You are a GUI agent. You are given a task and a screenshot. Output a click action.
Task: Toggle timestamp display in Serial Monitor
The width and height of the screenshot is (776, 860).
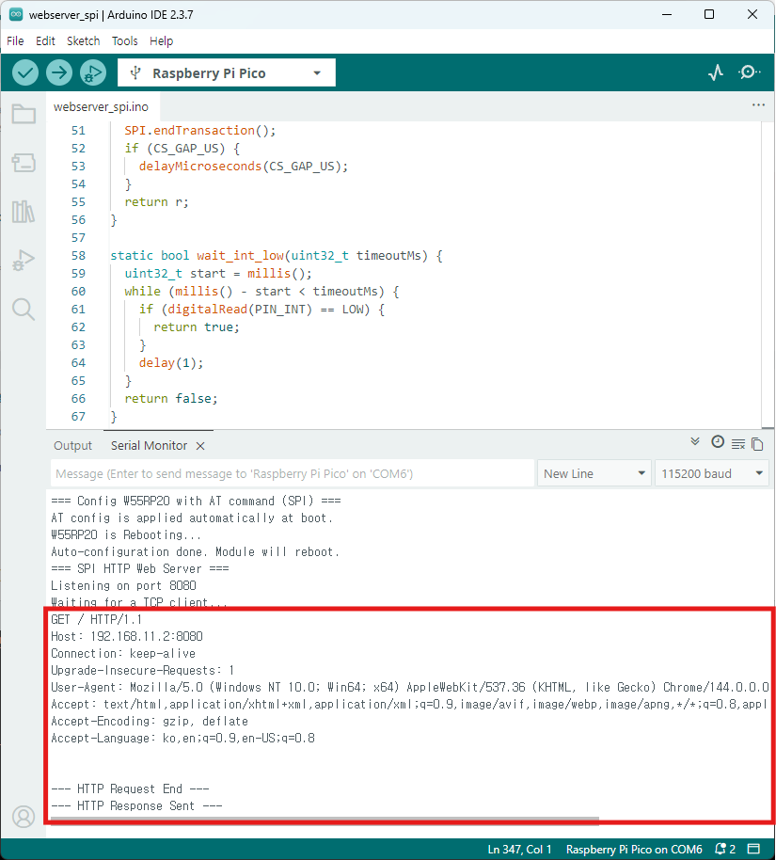tap(718, 442)
